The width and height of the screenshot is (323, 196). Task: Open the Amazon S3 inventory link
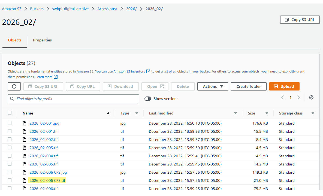[x=129, y=71]
